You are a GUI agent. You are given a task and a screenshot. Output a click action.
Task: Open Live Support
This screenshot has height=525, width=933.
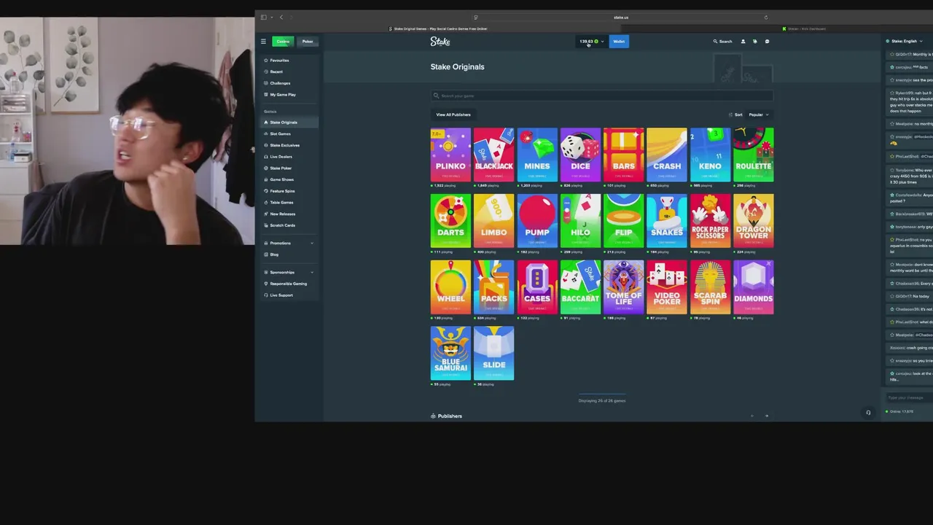point(281,295)
